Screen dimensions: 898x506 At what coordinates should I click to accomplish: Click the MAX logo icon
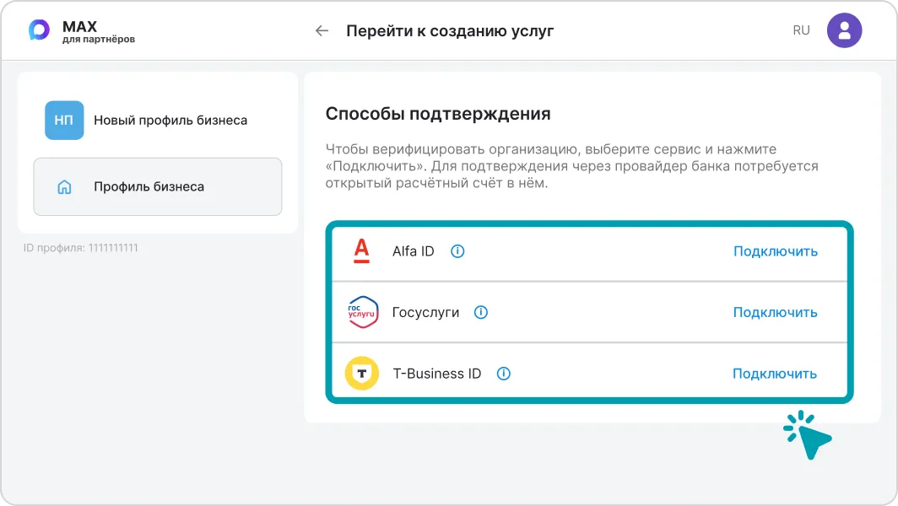pos(39,30)
